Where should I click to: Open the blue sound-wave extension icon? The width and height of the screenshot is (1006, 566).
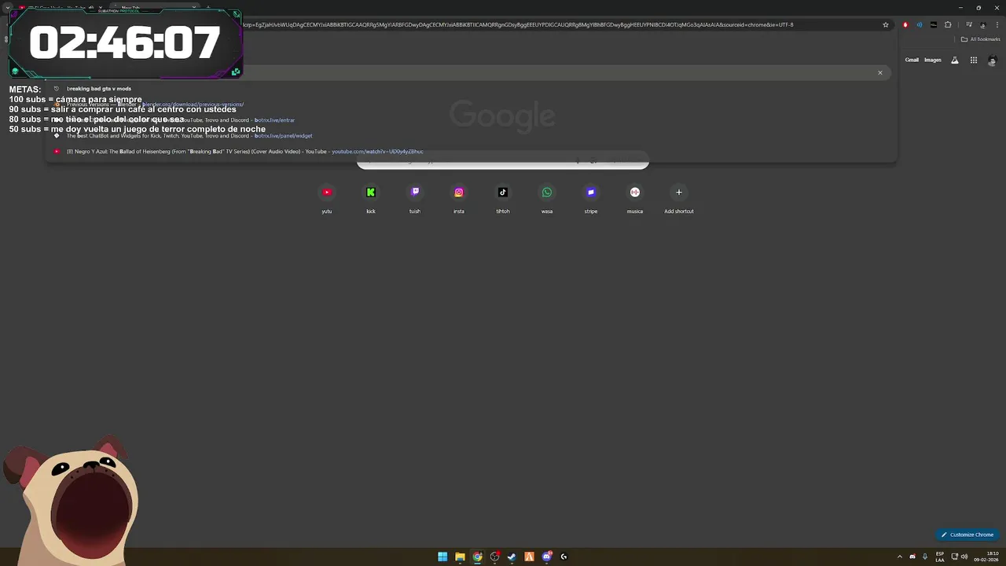point(920,24)
